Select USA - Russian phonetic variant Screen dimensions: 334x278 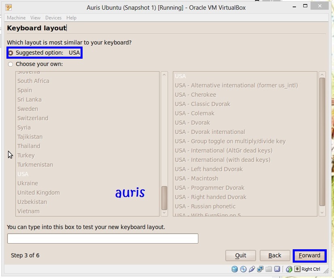pyautogui.click(x=245, y=206)
